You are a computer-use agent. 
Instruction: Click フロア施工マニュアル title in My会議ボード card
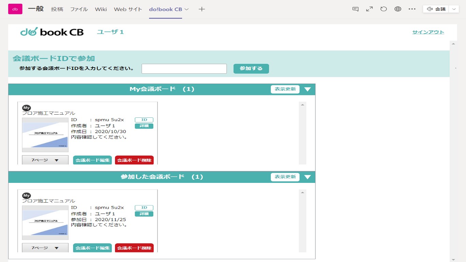(x=49, y=113)
